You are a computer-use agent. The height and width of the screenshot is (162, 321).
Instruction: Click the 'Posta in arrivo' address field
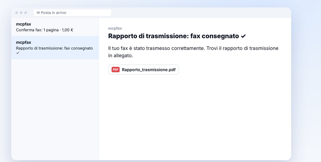pyautogui.click(x=72, y=12)
